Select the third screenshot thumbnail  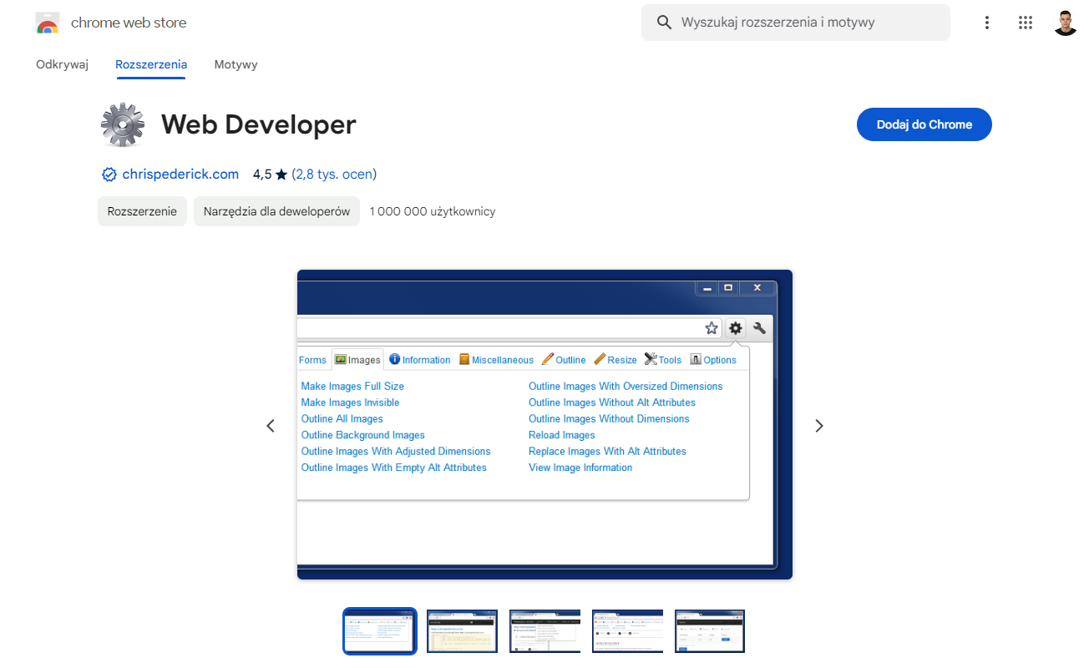(x=545, y=631)
